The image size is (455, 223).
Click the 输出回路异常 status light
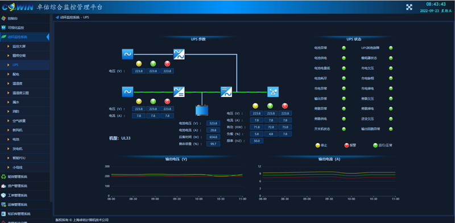tap(391, 129)
